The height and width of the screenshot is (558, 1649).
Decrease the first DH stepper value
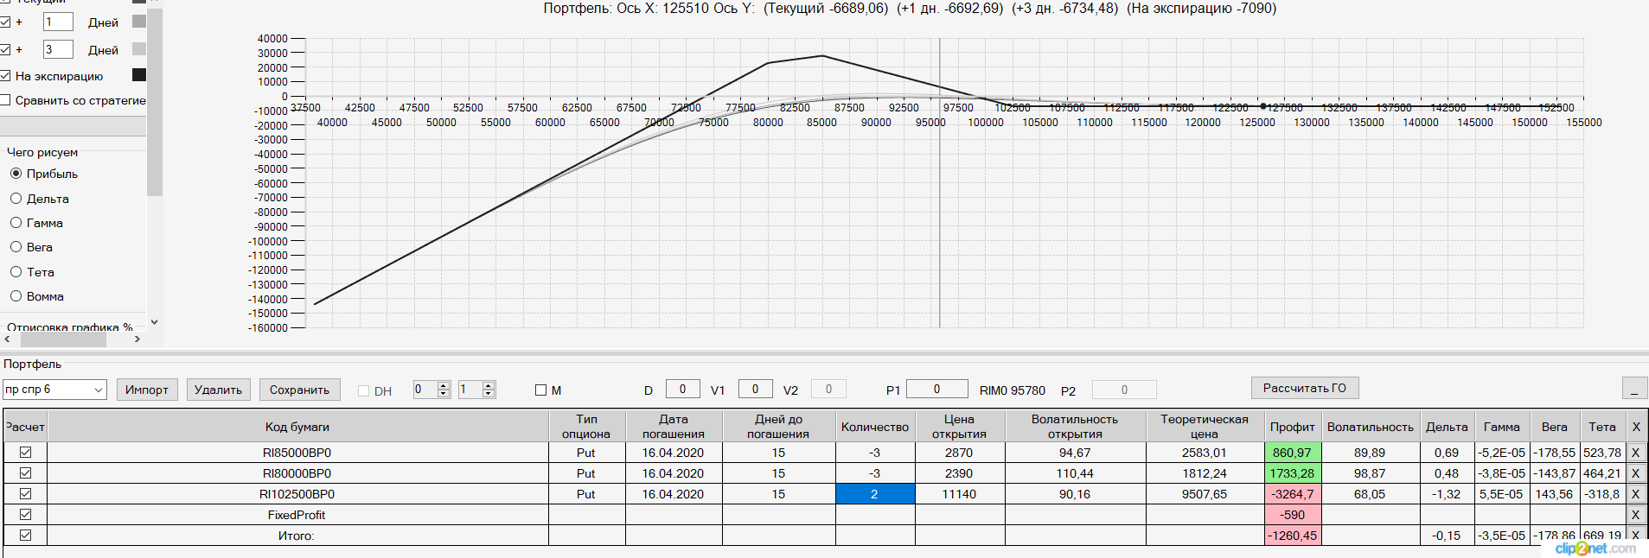click(444, 394)
